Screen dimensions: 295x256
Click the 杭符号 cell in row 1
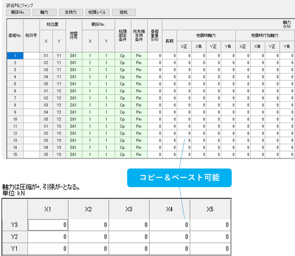(x=31, y=56)
